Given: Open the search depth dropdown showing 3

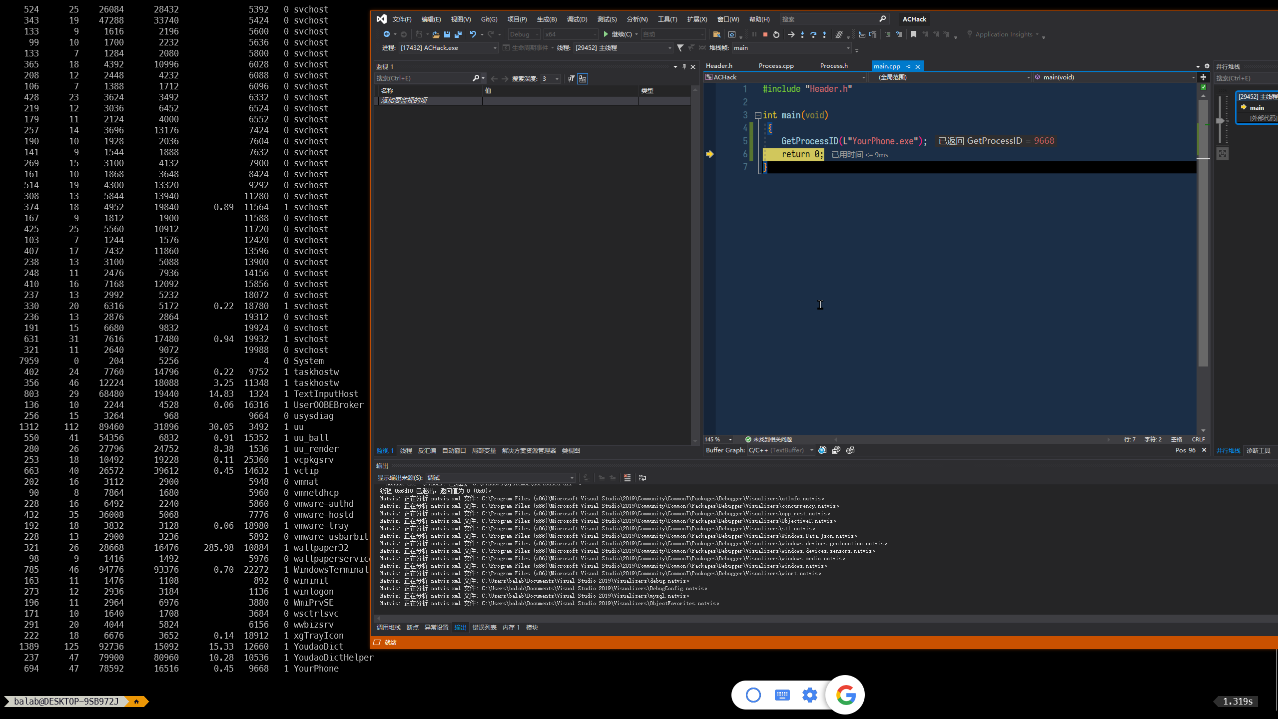Looking at the screenshot, I should tap(550, 78).
